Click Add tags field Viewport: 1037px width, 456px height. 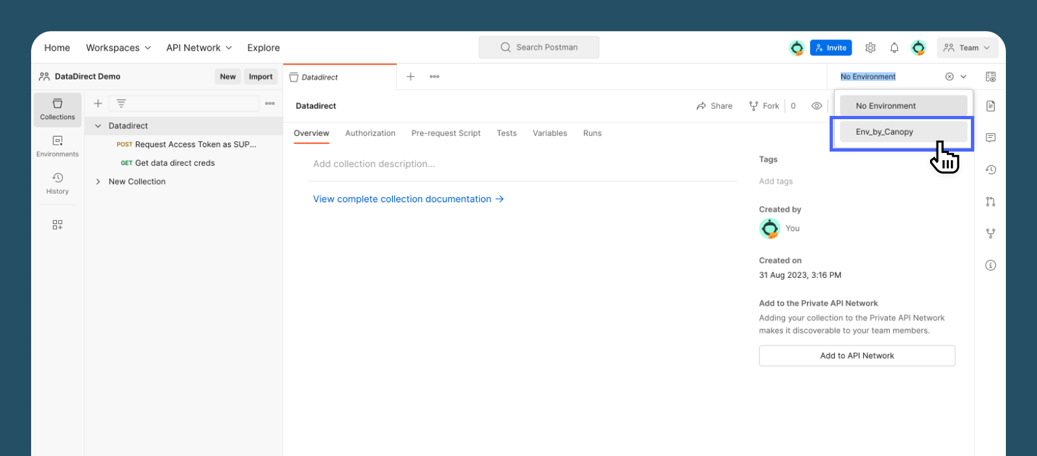(x=776, y=181)
